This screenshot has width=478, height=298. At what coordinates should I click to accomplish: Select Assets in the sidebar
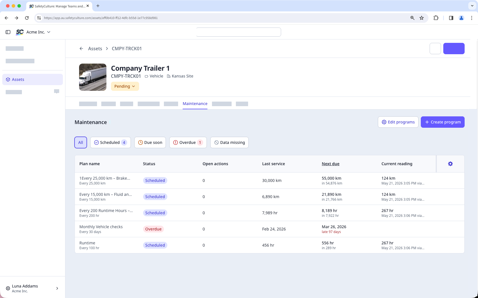[32, 79]
